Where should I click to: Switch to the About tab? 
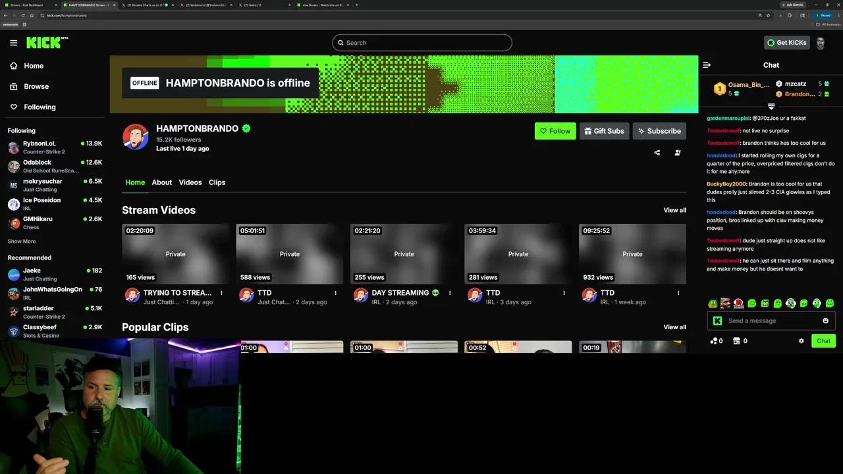(x=162, y=182)
